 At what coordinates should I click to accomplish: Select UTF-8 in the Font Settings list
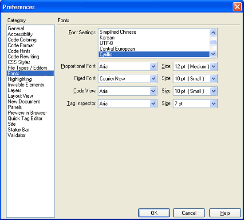click(106, 43)
